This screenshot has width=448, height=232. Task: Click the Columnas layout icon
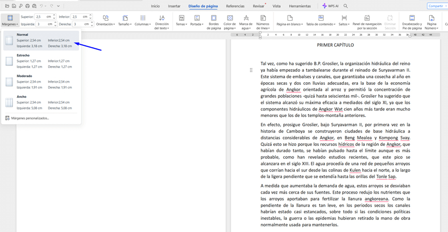click(x=143, y=18)
